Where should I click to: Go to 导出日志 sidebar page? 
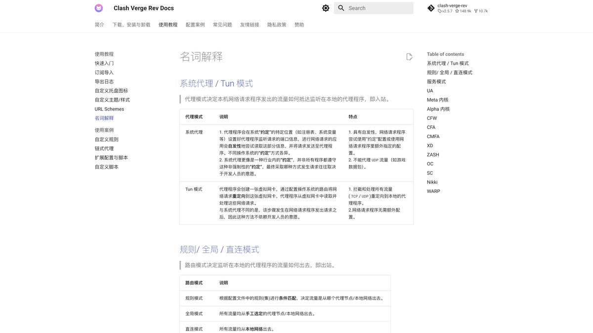click(x=104, y=81)
